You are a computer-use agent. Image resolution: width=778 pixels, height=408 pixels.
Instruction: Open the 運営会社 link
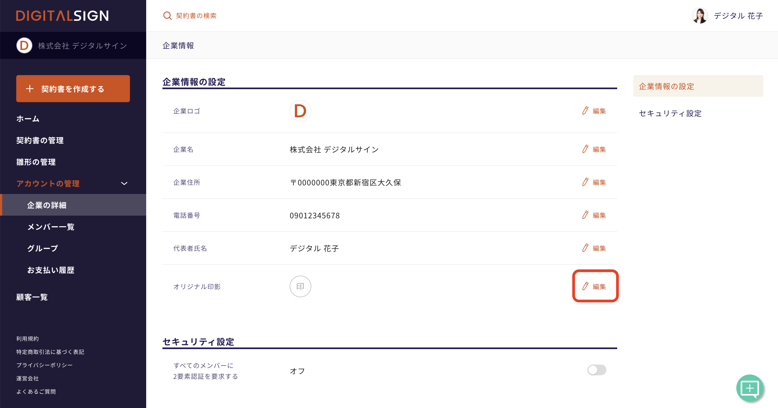[x=28, y=378]
